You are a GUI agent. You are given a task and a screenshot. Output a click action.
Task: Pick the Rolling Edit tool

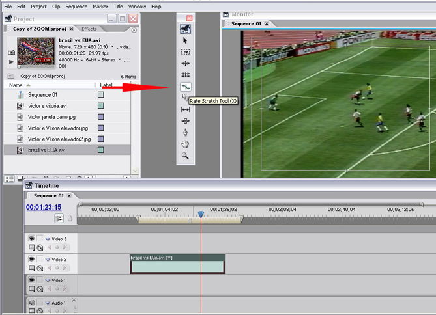[185, 75]
